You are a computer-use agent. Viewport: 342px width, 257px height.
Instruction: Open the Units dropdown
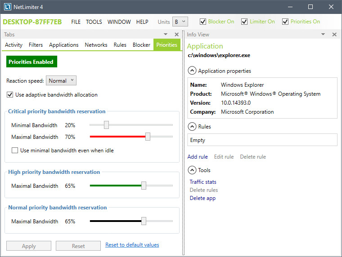[180, 22]
